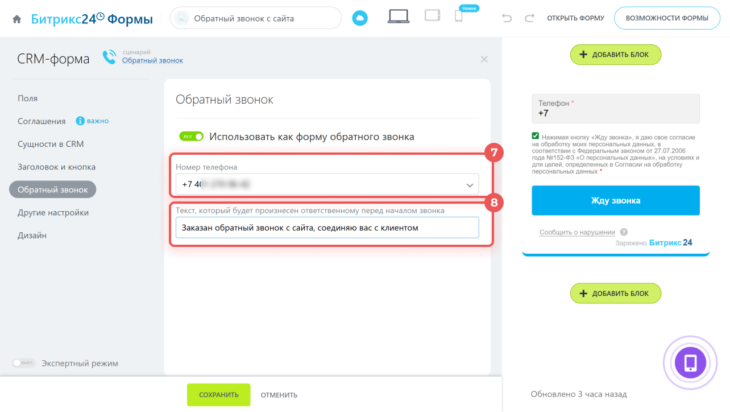Switch to mobile phone preview icon
This screenshot has height=412, width=730.
pyautogui.click(x=459, y=17)
